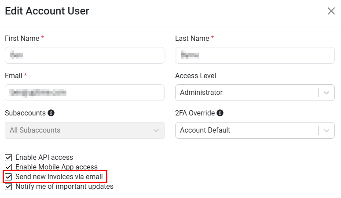Uncheck Enable API access checkbox
Screen dimensions: 341x198
click(x=8, y=158)
